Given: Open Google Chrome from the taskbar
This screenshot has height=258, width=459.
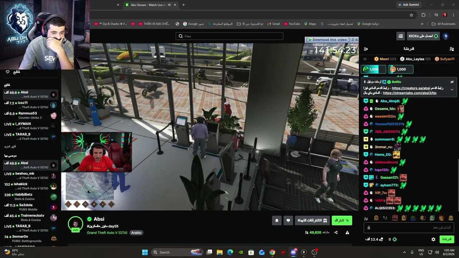Looking at the screenshot, I should 272,252.
